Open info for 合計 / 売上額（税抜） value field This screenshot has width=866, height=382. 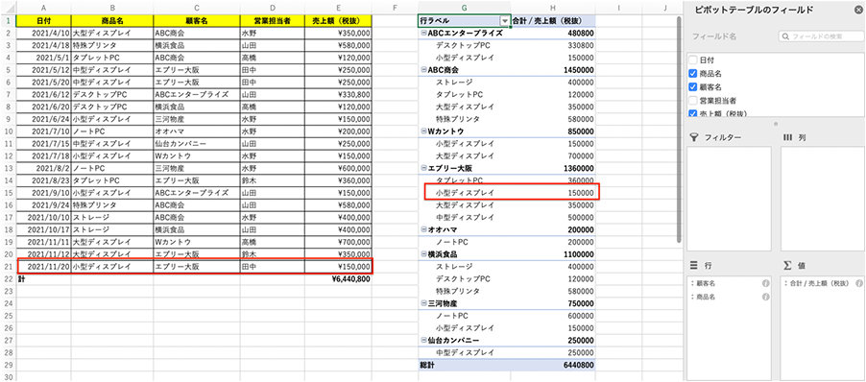tap(859, 283)
